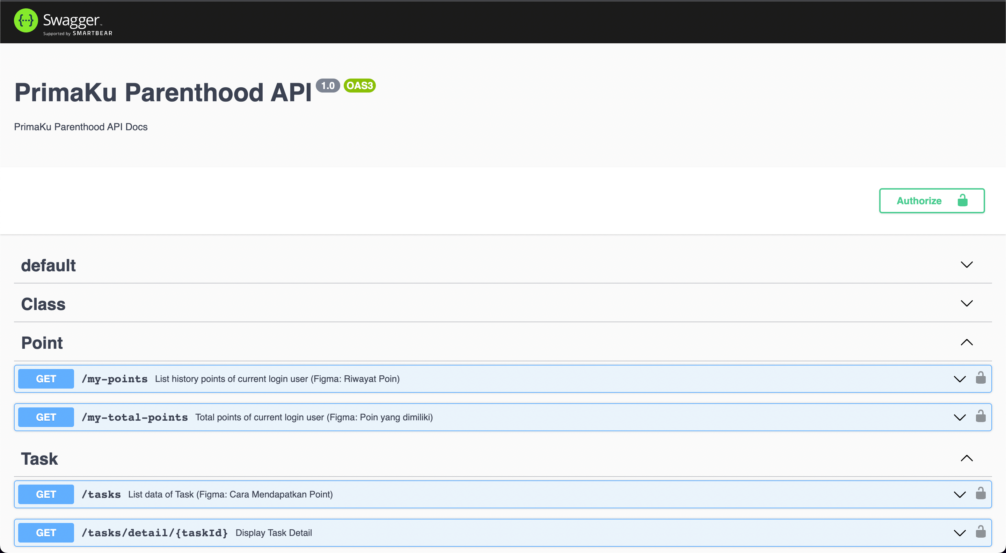The width and height of the screenshot is (1006, 553).
Task: Click the lock icon on /my-points row
Action: coord(981,378)
